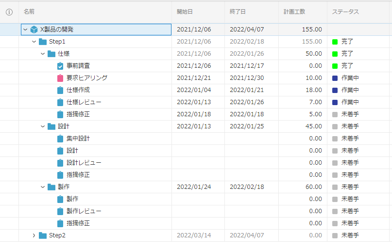Collapse the 製作 folder

click(43, 187)
